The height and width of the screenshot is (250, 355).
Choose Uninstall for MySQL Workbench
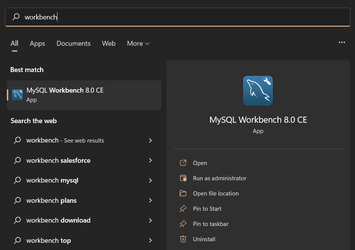coord(204,239)
